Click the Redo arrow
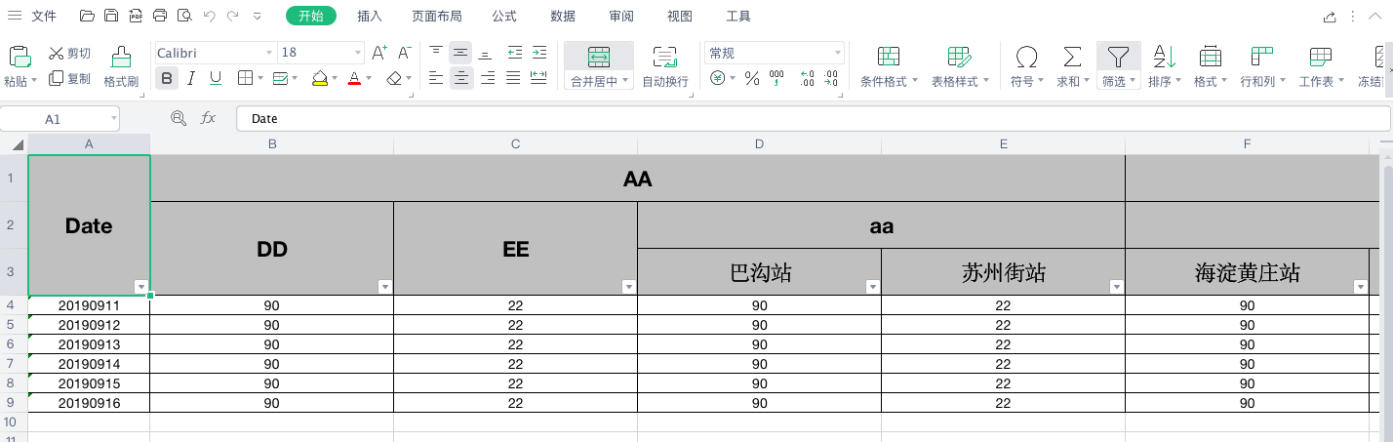The width and height of the screenshot is (1393, 442). [232, 16]
